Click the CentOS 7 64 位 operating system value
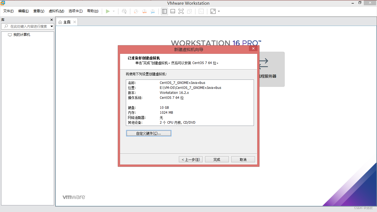 172,97
